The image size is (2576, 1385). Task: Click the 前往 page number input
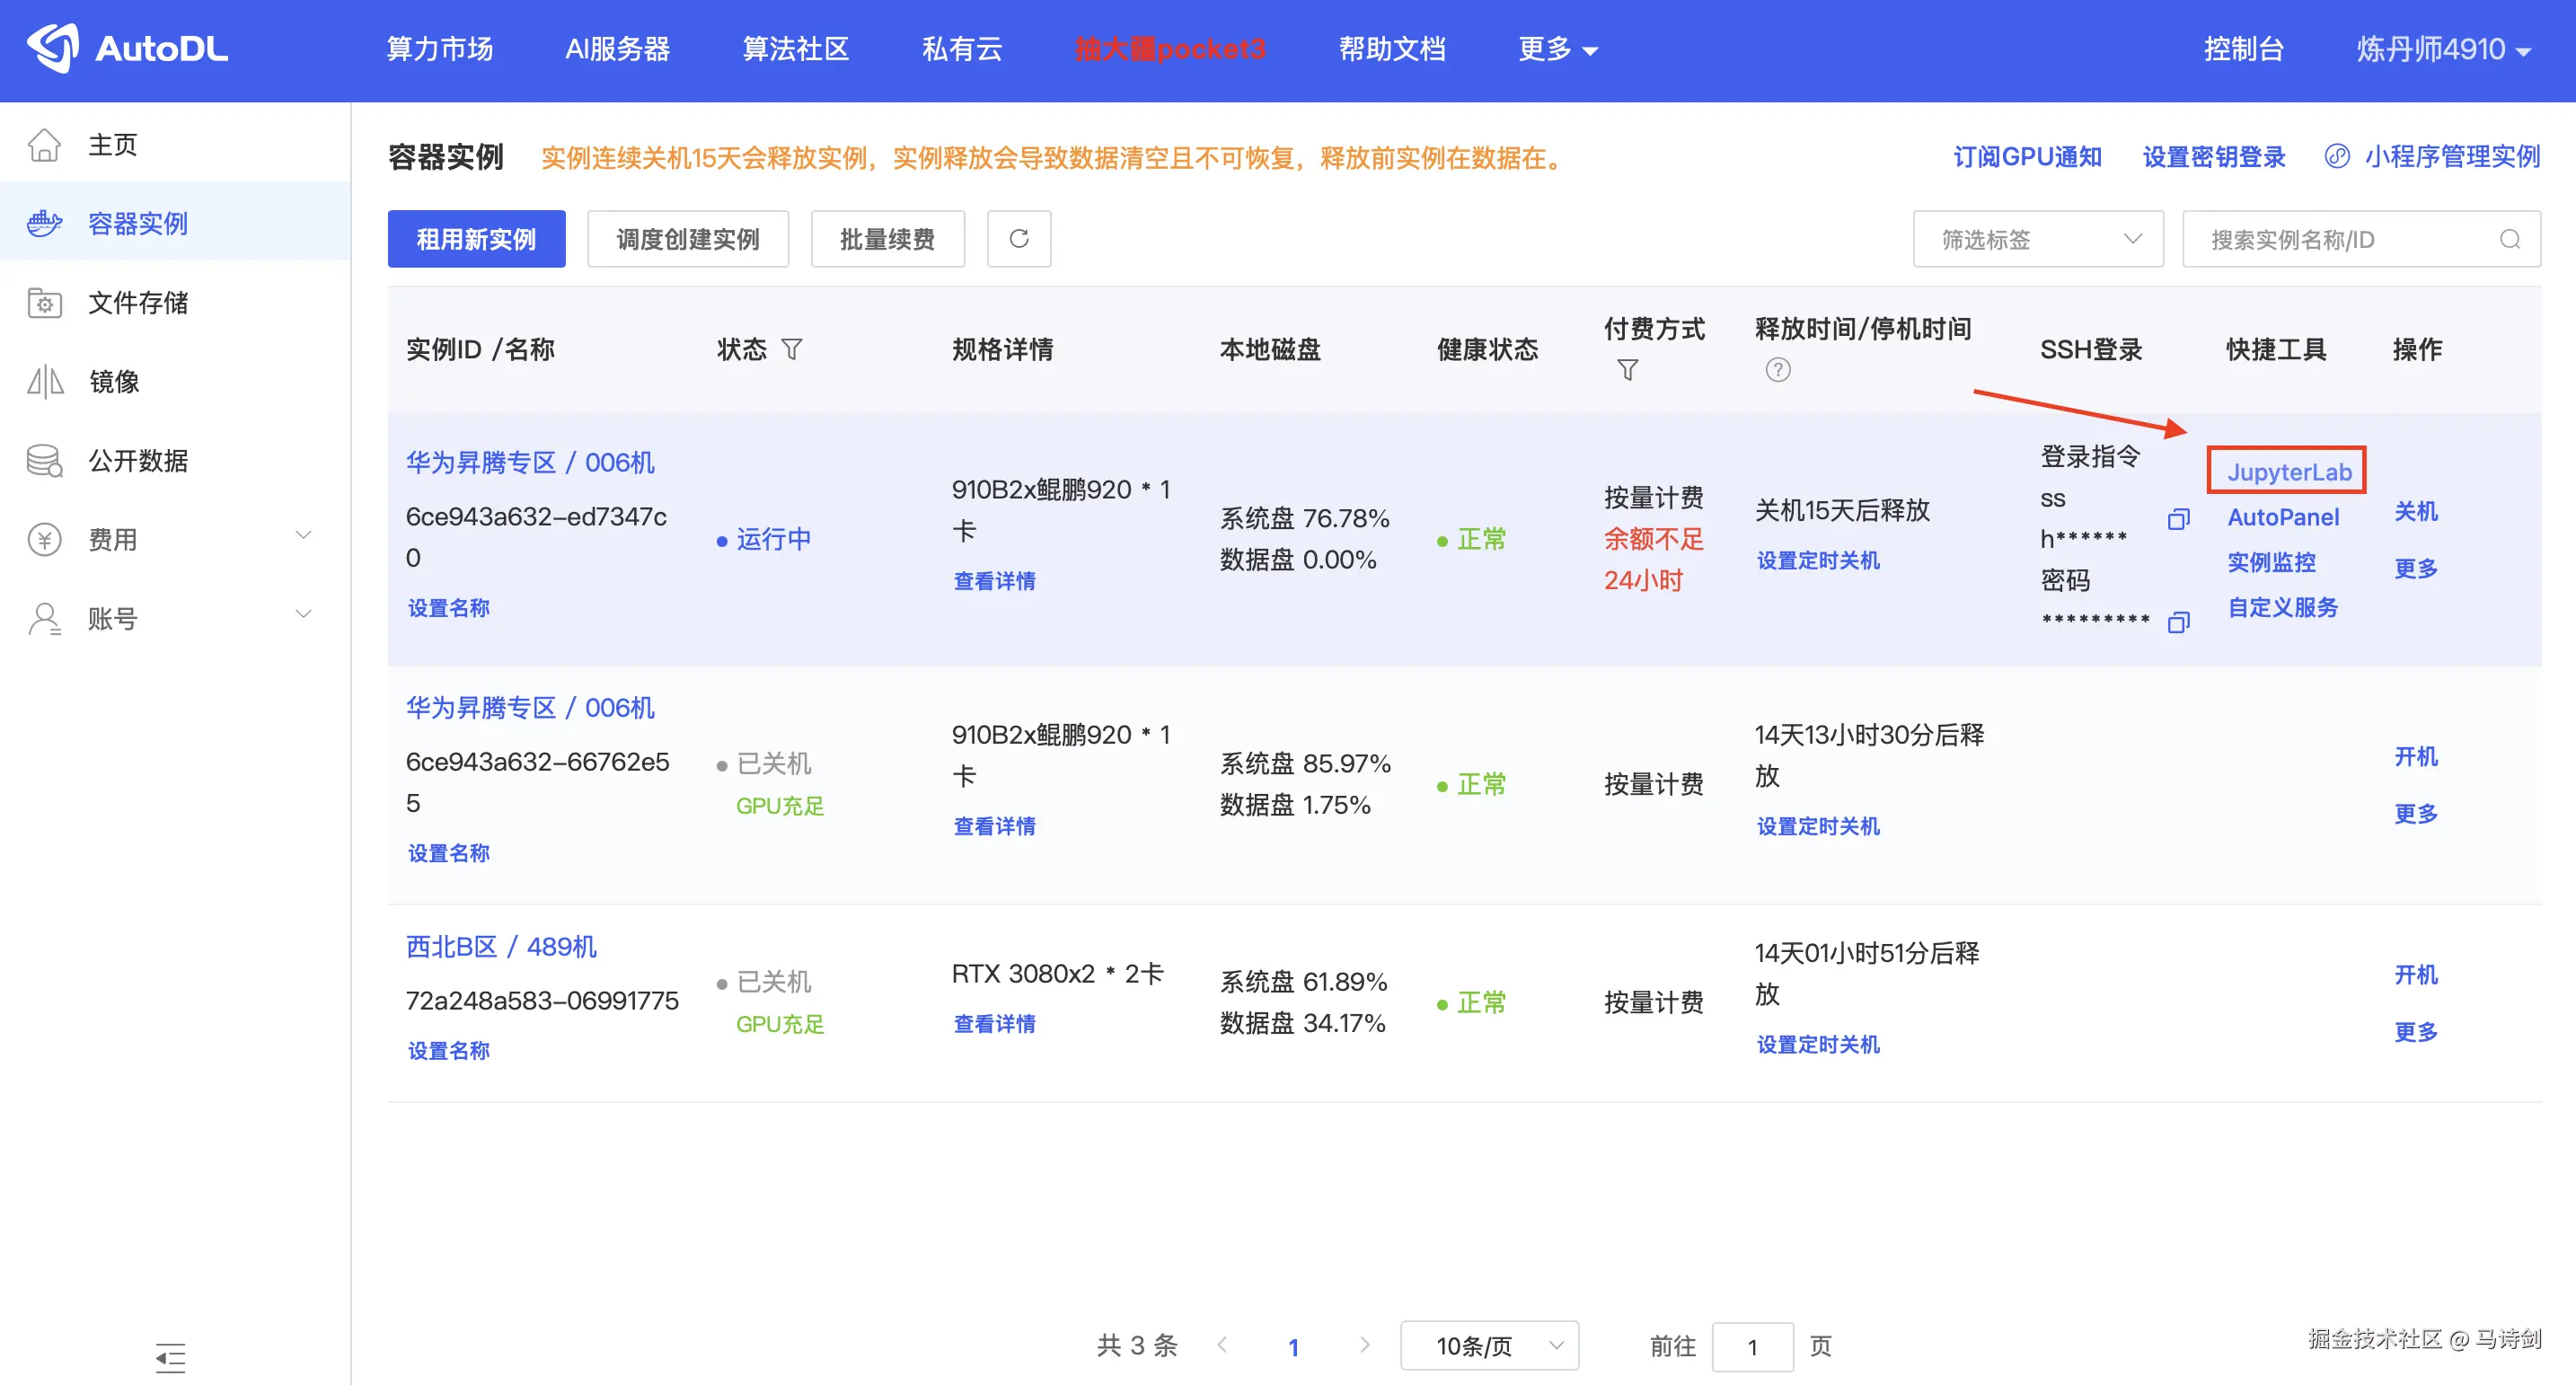click(1752, 1346)
